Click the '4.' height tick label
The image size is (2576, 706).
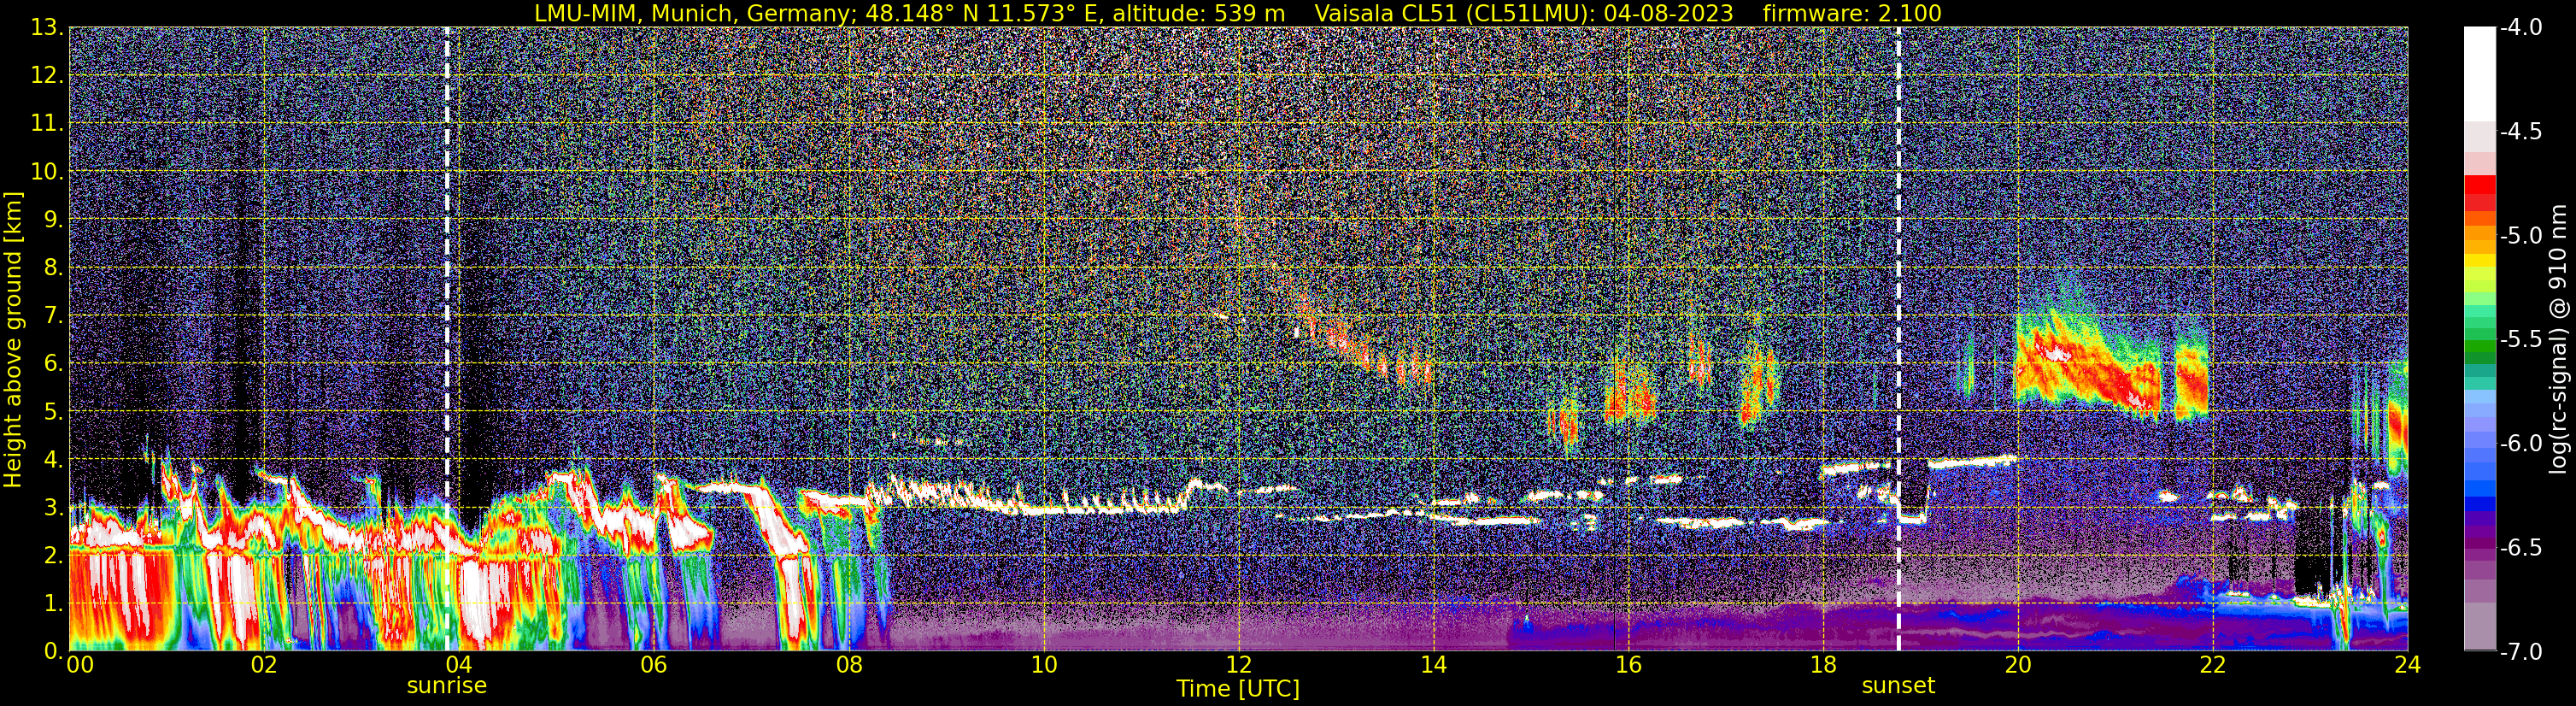[x=53, y=460]
